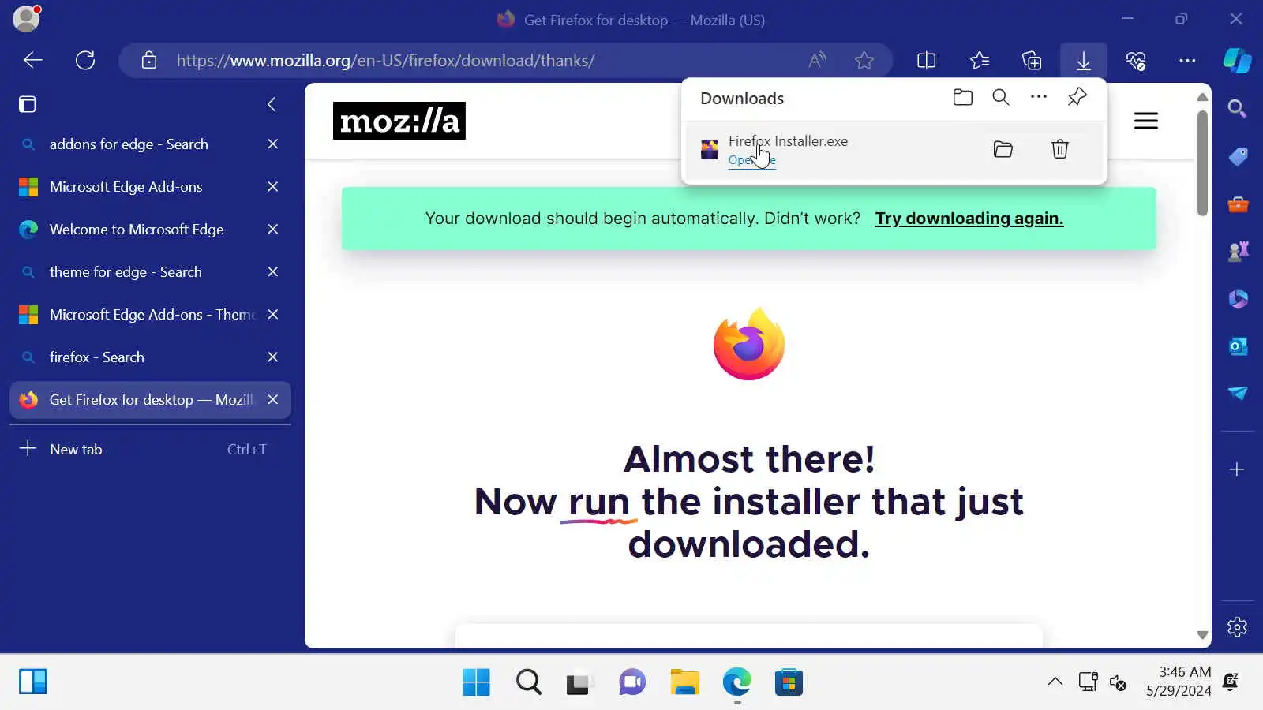This screenshot has width=1263, height=710.
Task: Delete the Firefox Installer.exe download
Action: (1060, 149)
